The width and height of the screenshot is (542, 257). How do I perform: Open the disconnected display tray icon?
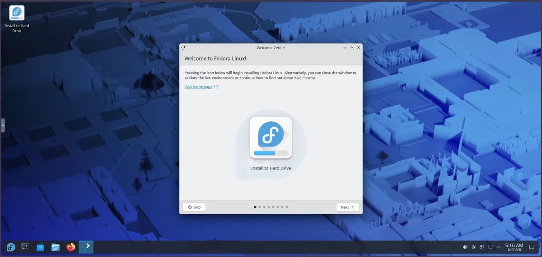pyautogui.click(x=490, y=247)
